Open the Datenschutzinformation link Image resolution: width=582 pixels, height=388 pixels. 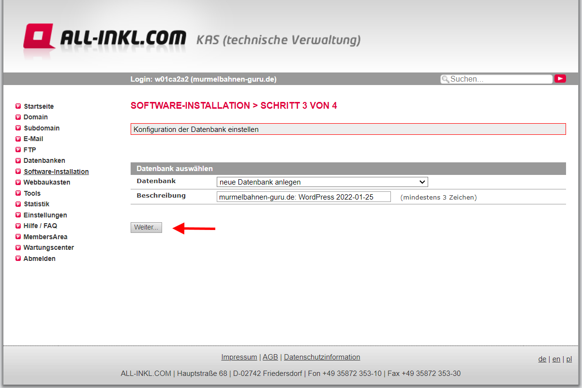tap(322, 357)
